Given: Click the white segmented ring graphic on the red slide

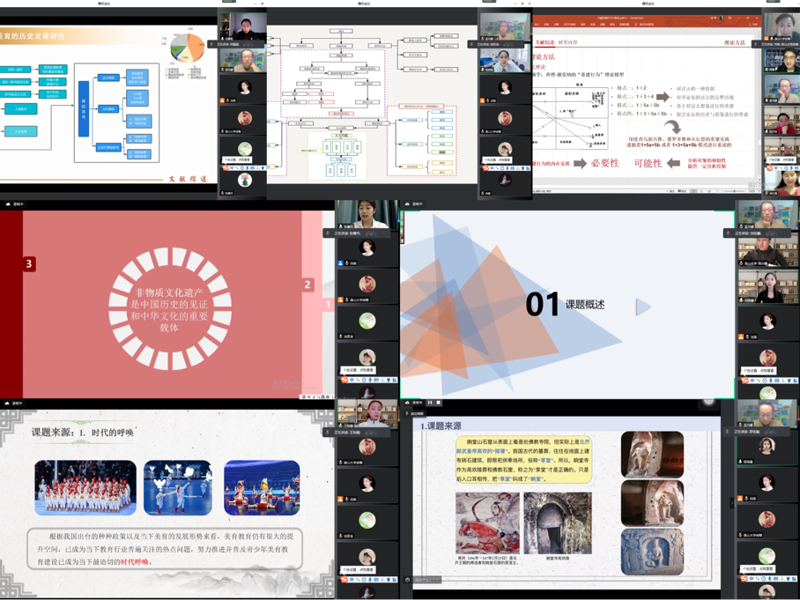Looking at the screenshot, I should click(170, 308).
